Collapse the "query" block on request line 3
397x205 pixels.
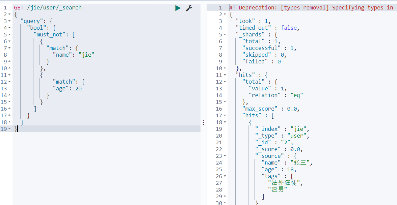9,21
